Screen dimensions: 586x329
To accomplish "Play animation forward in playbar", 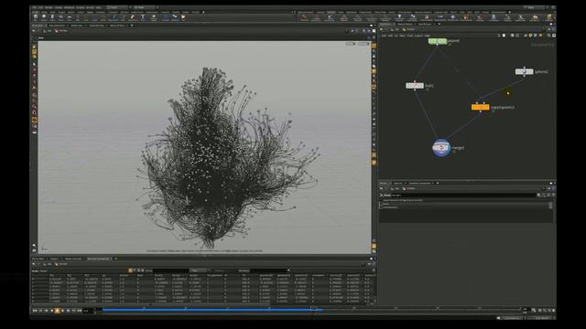I will [x=62, y=310].
